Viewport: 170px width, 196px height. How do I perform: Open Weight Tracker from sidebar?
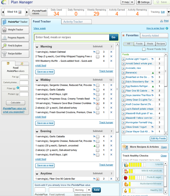pyautogui.click(x=15, y=30)
